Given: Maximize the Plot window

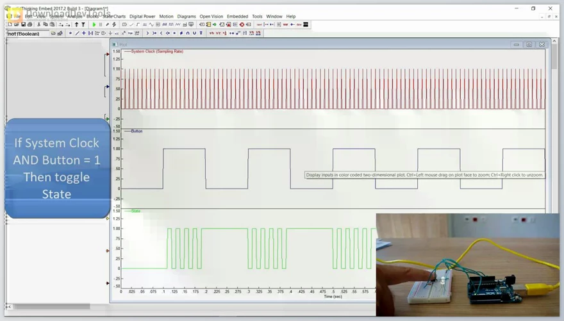Looking at the screenshot, I should coord(529,45).
